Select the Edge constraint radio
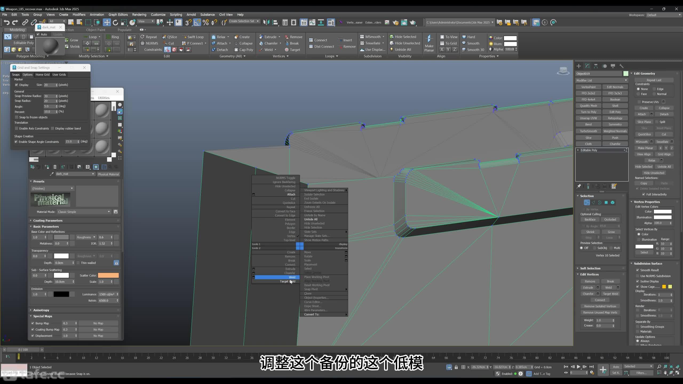683x384 pixels. tap(654, 89)
